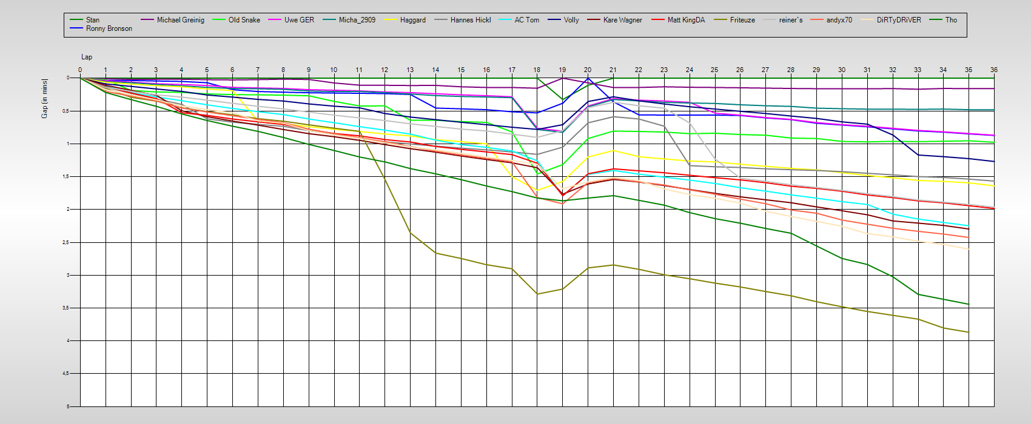
Task: Click the Tho legend entry
Action: coord(951,20)
